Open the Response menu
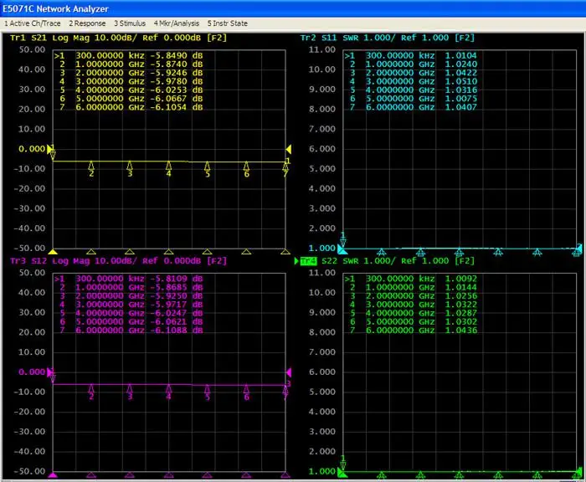 pos(86,23)
